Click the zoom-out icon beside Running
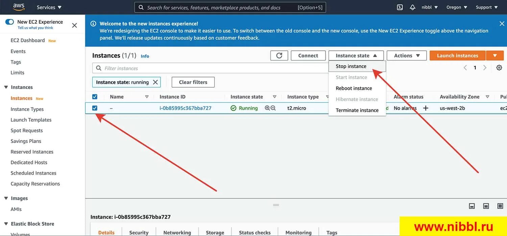This screenshot has height=236, width=507. point(273,108)
